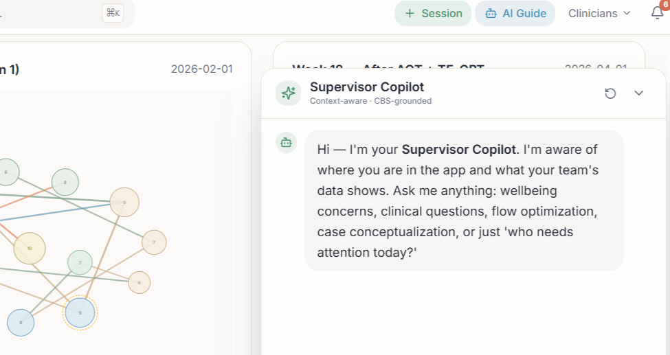Select the blue node with dashed ring
The image size is (670, 355).
pos(80,313)
